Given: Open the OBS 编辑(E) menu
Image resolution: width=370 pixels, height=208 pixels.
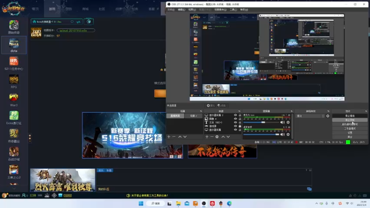Looking at the screenshot, I should [x=181, y=10].
